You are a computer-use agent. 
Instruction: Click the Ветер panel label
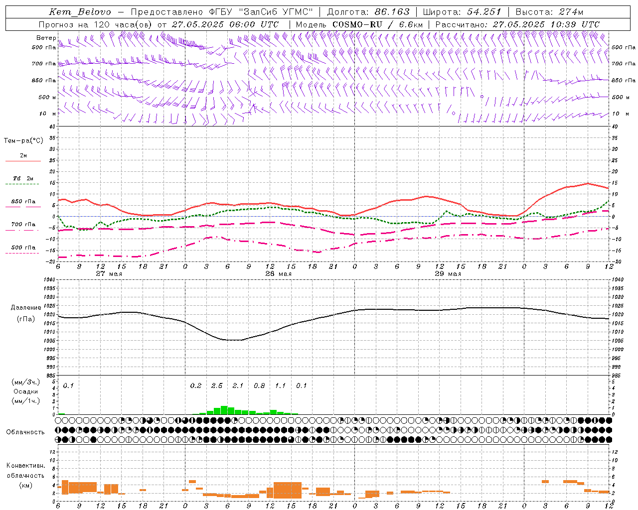(x=46, y=38)
